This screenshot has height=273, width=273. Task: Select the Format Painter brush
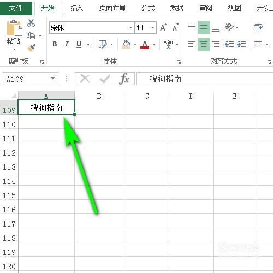coord(31,48)
